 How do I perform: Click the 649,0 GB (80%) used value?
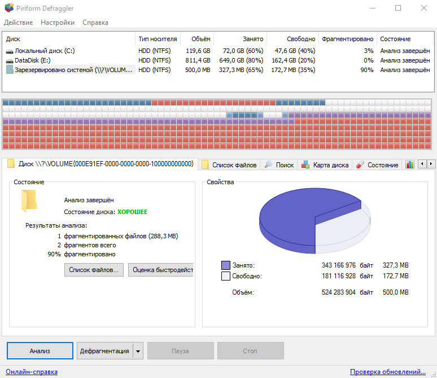(x=241, y=60)
